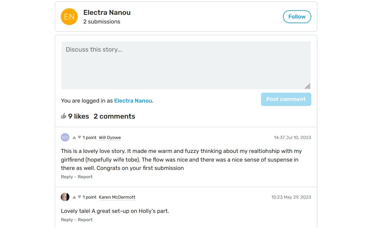Click Will Oyowe's WO avatar
The height and width of the screenshot is (228, 369).
[65, 137]
